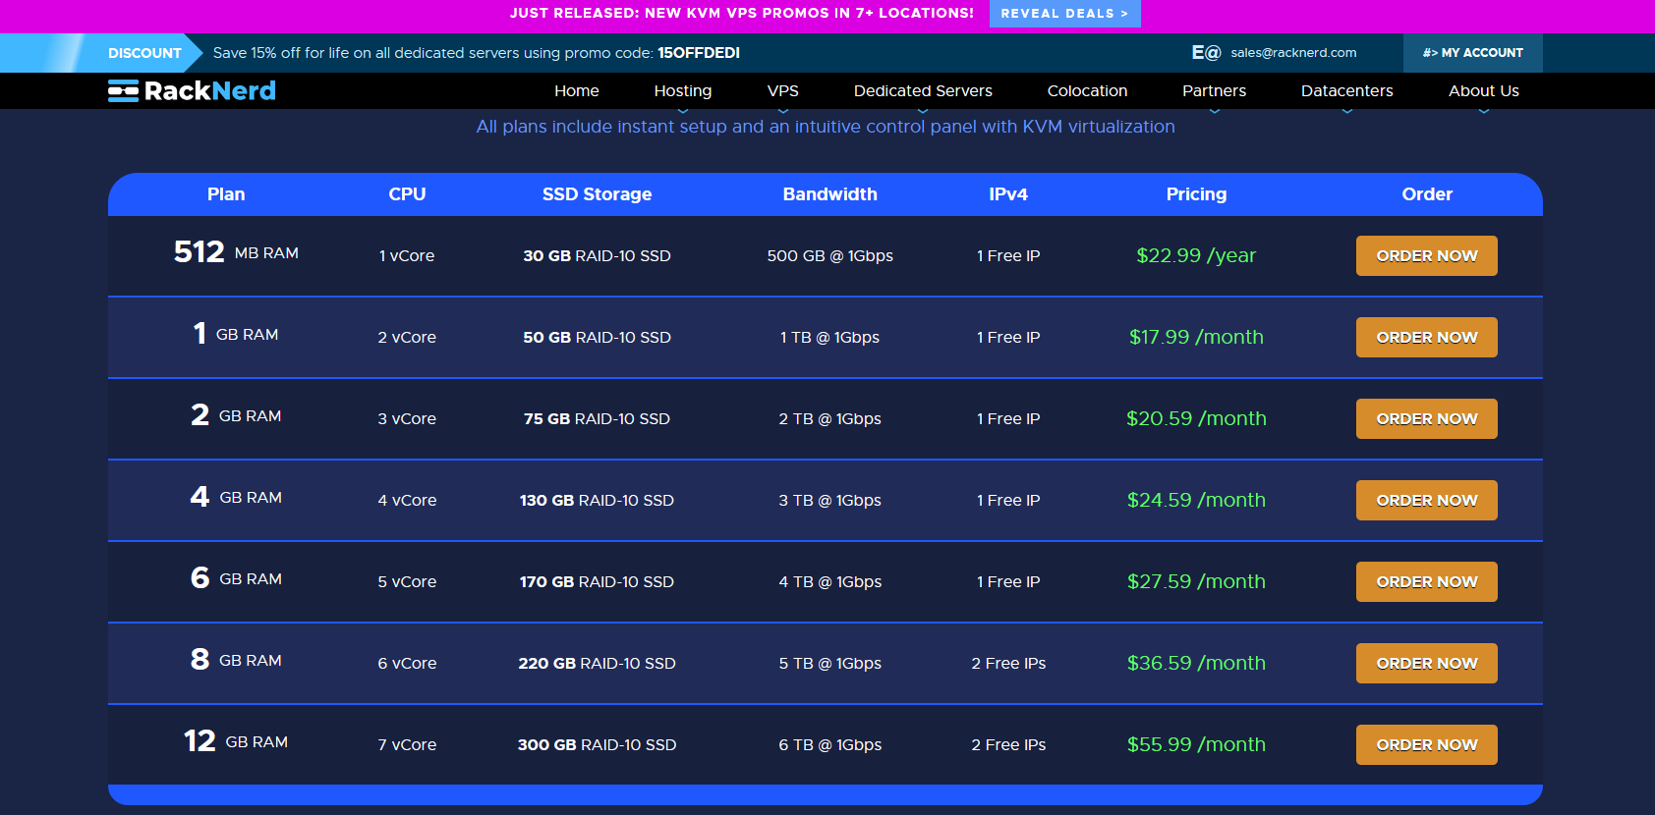Order the 6 GB RAM plan
This screenshot has width=1655, height=815.
click(1427, 582)
